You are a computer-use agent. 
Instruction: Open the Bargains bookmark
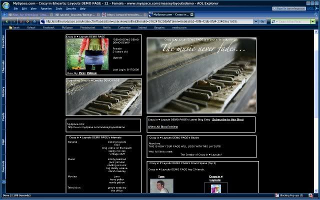coord(159,27)
